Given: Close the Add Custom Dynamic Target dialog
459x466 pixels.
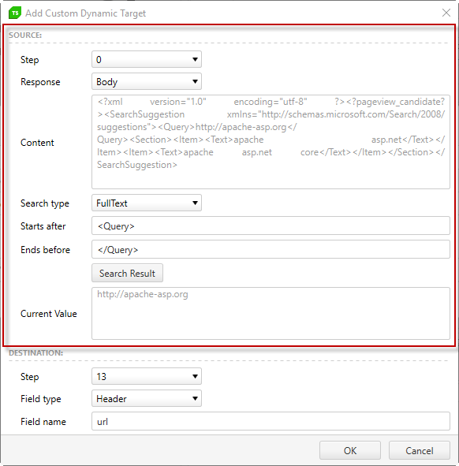Looking at the screenshot, I should pyautogui.click(x=446, y=13).
